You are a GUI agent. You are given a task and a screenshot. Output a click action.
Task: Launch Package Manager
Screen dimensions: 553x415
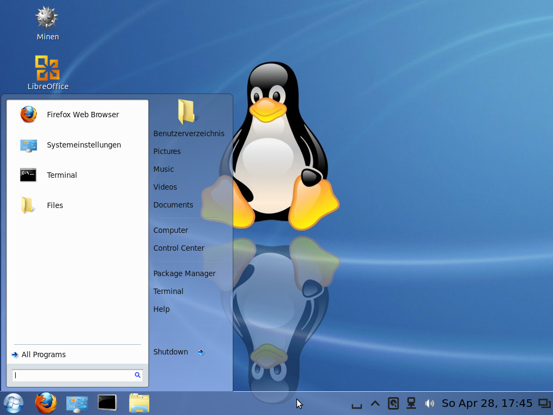pyautogui.click(x=185, y=273)
